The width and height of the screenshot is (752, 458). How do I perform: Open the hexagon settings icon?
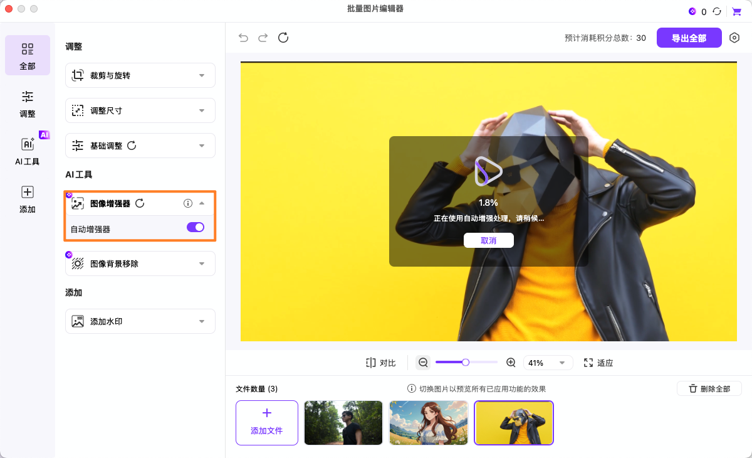pyautogui.click(x=734, y=38)
